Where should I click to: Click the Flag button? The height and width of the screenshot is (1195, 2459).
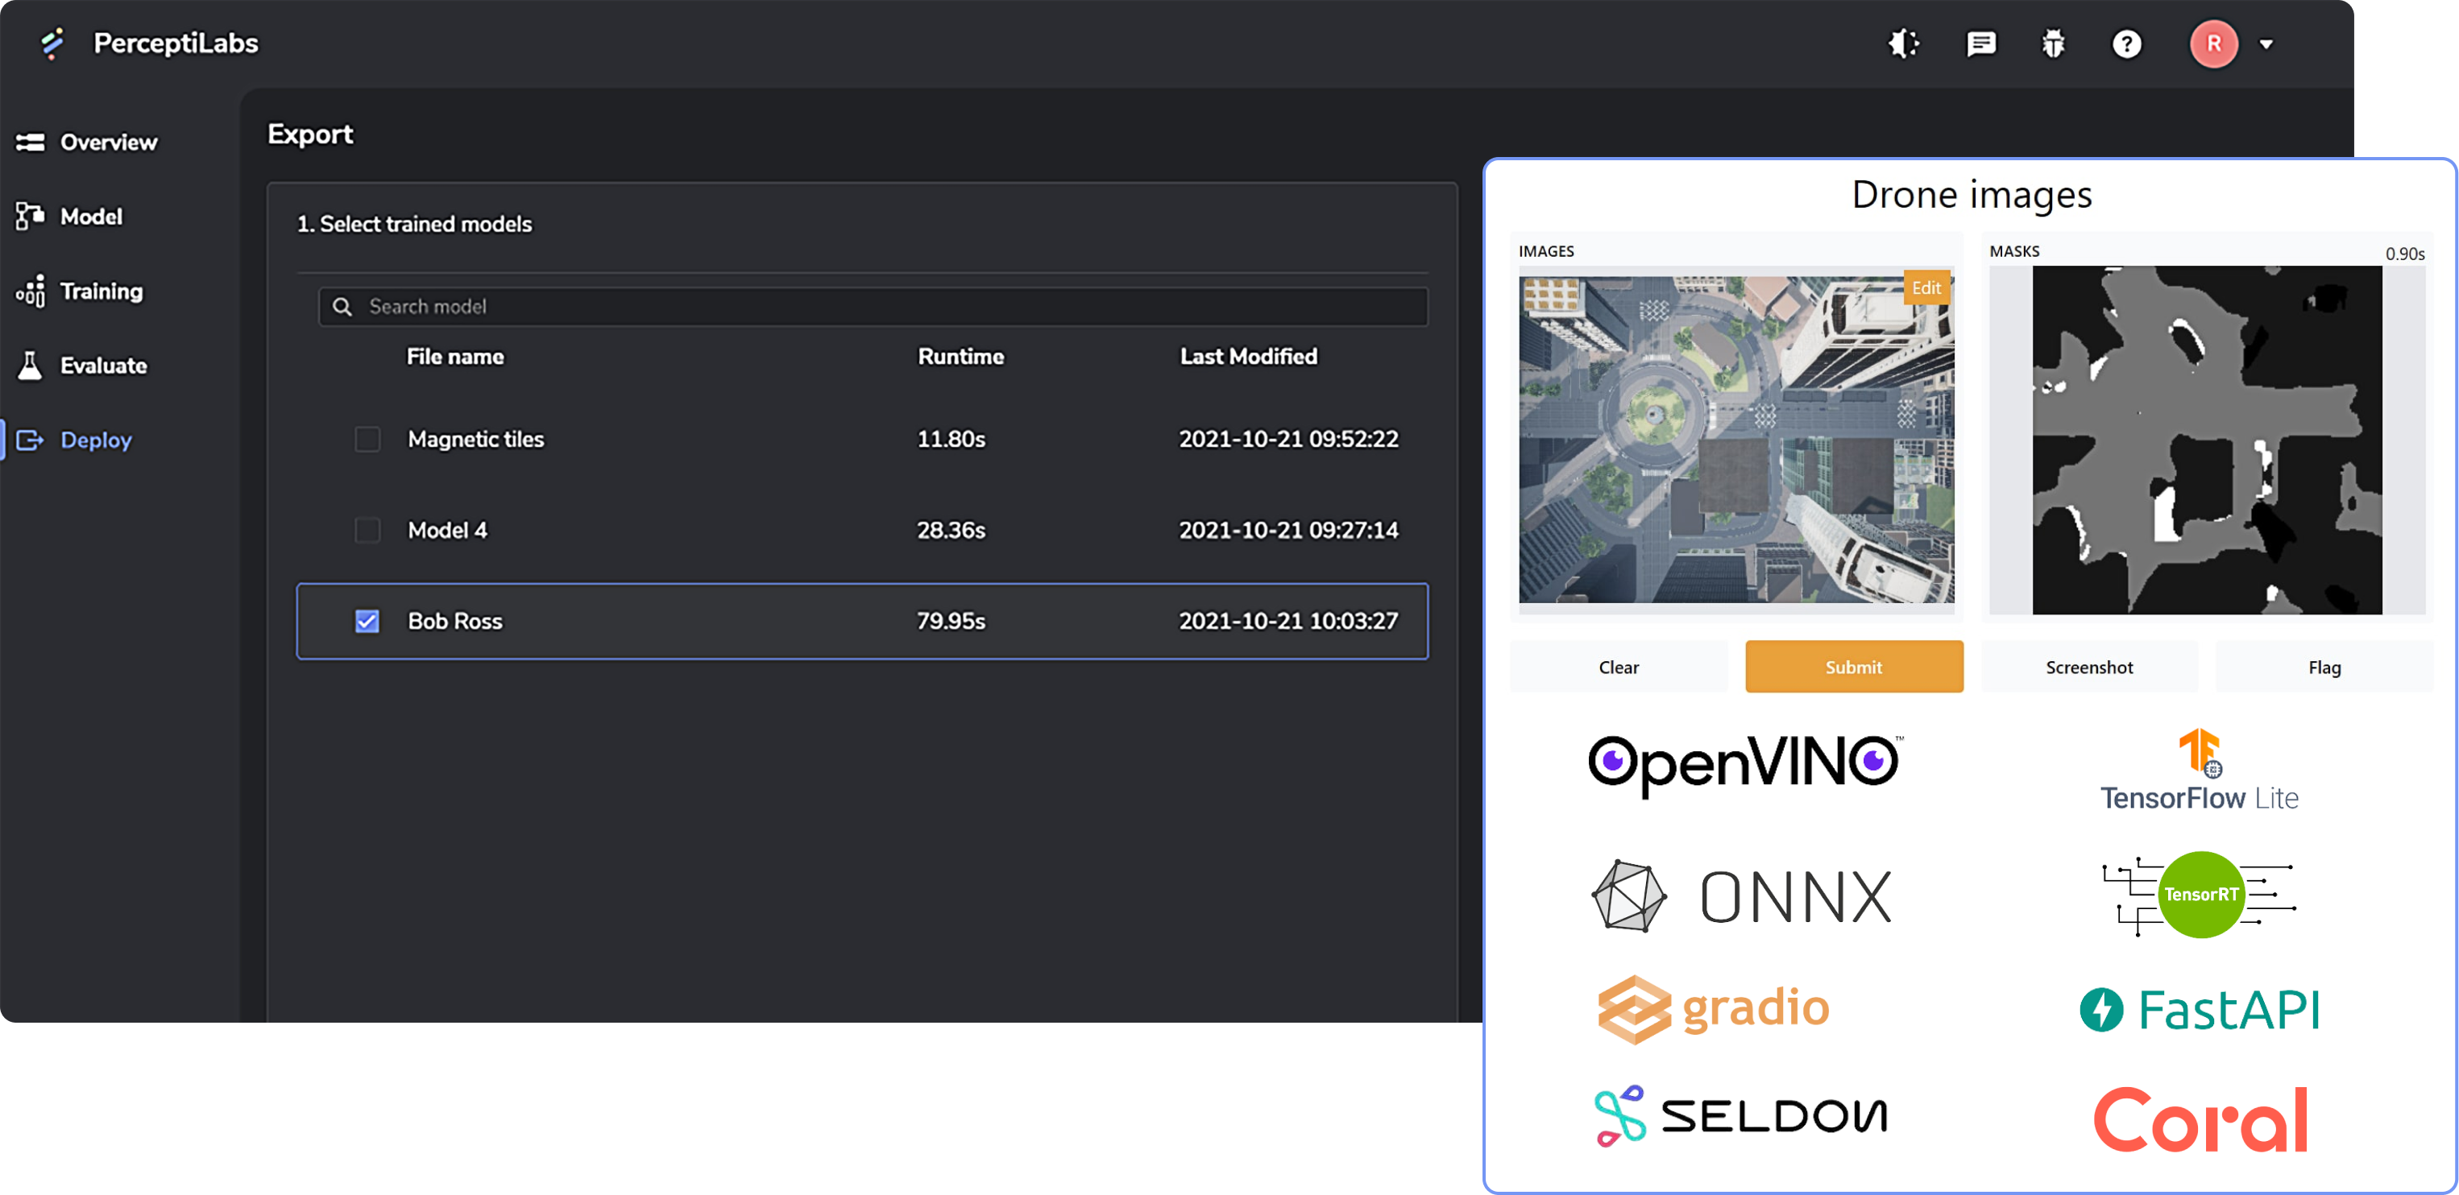coord(2324,667)
